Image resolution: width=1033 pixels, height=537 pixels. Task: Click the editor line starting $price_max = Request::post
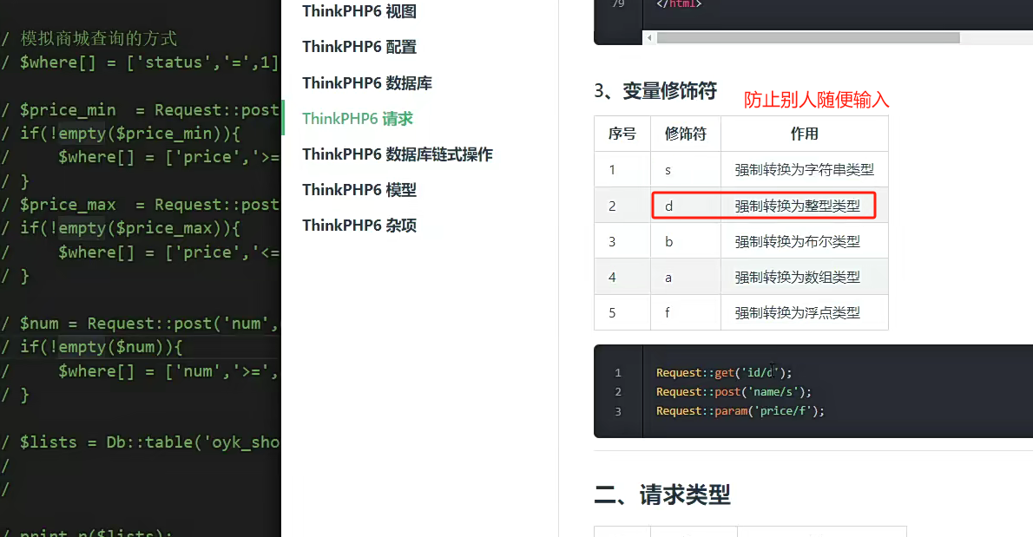[149, 205]
